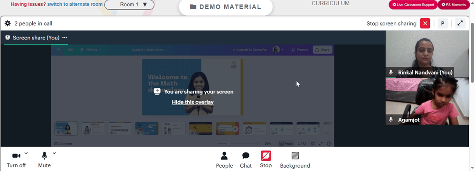Click Canva fullscreen icon in footer
The width and height of the screenshot is (475, 171).
point(321,144)
